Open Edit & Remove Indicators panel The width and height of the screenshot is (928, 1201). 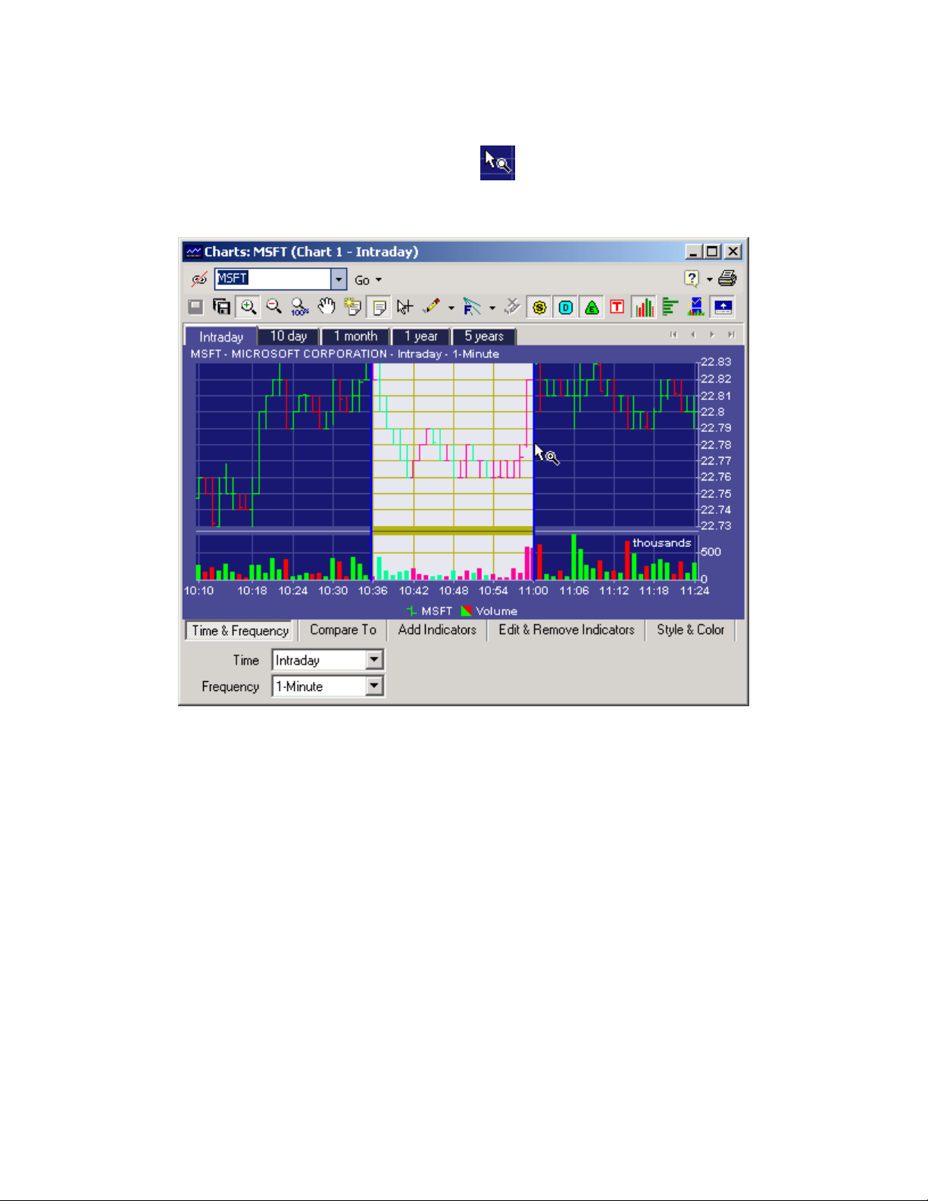pos(567,630)
